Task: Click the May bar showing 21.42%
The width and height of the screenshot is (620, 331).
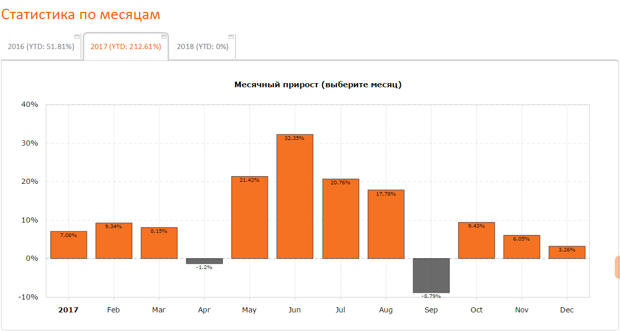Action: [250, 218]
